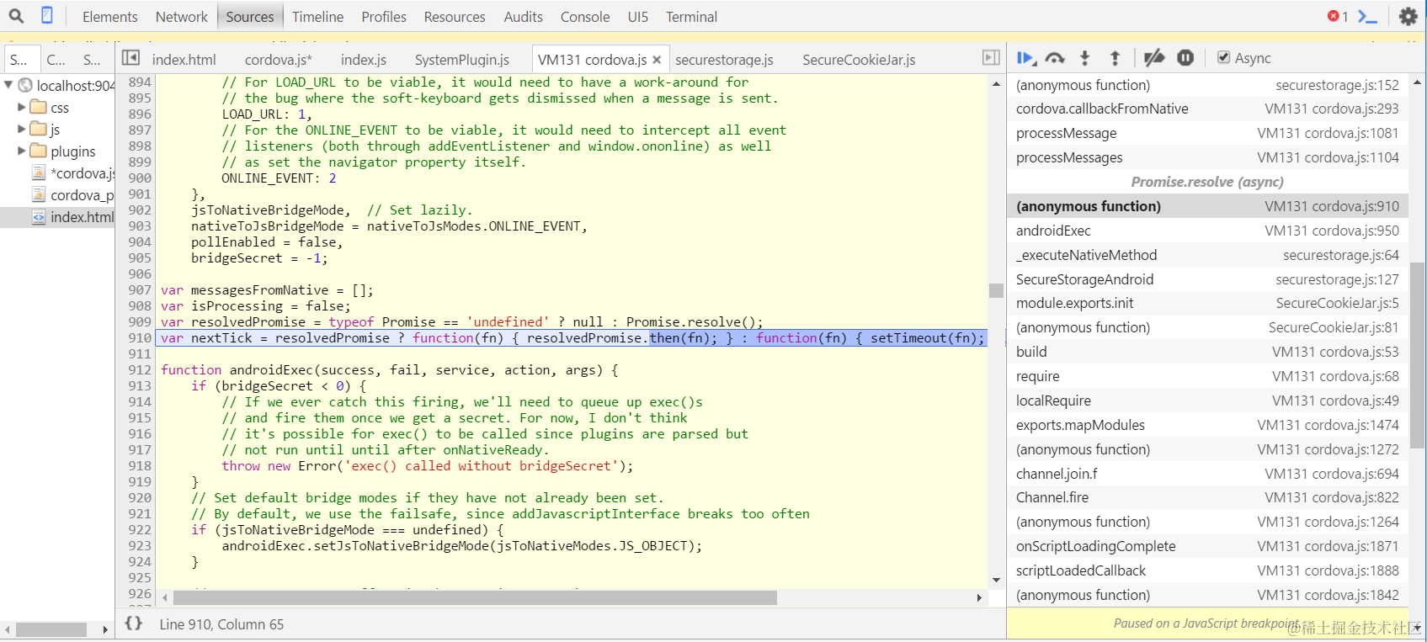Select SecureStorageAndroid stack frame
This screenshot has height=642, width=1427.
tap(1207, 279)
